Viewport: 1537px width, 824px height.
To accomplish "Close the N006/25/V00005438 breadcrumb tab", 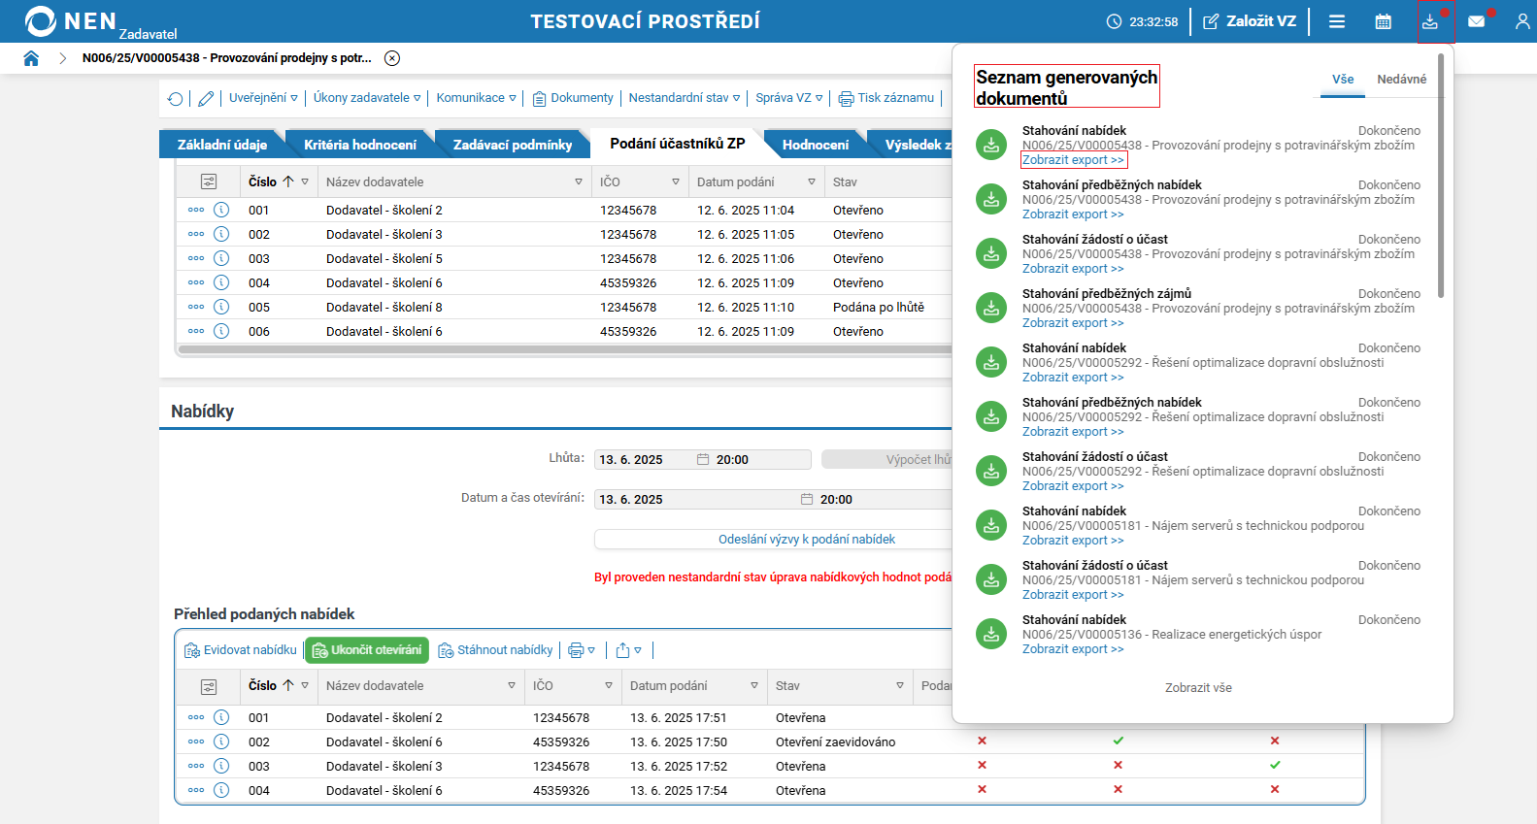I will pyautogui.click(x=392, y=58).
